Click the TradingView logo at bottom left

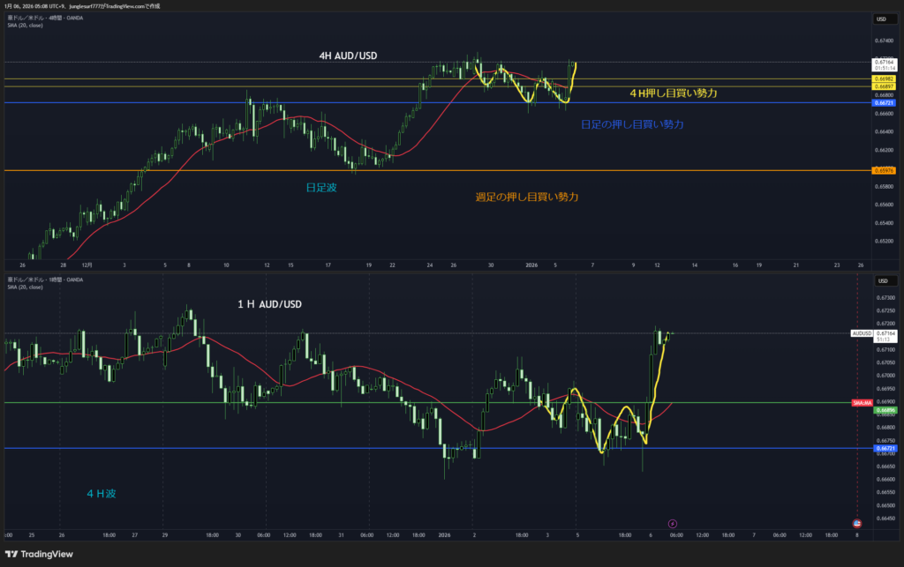tap(39, 554)
